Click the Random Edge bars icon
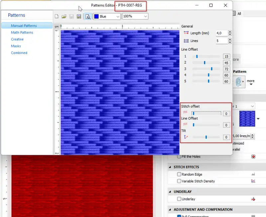The height and width of the screenshot is (217, 266). coord(254,174)
